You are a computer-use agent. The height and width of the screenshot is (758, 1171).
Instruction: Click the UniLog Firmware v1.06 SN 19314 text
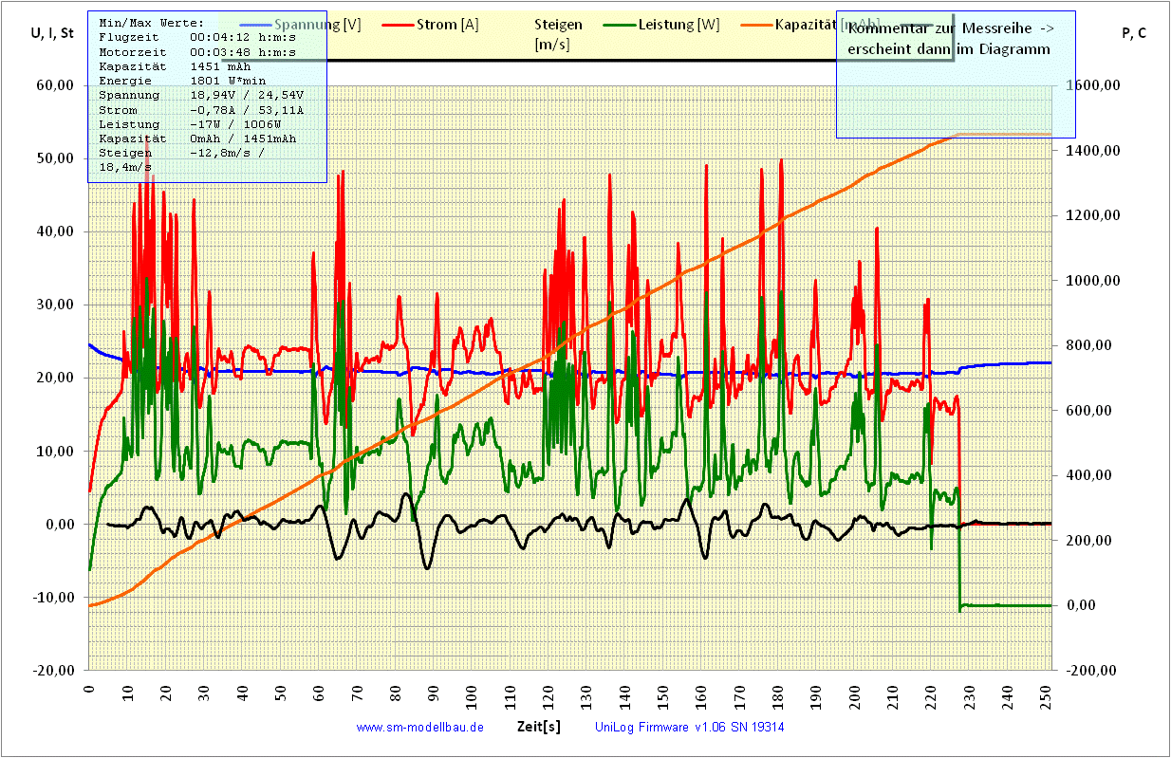click(x=689, y=727)
